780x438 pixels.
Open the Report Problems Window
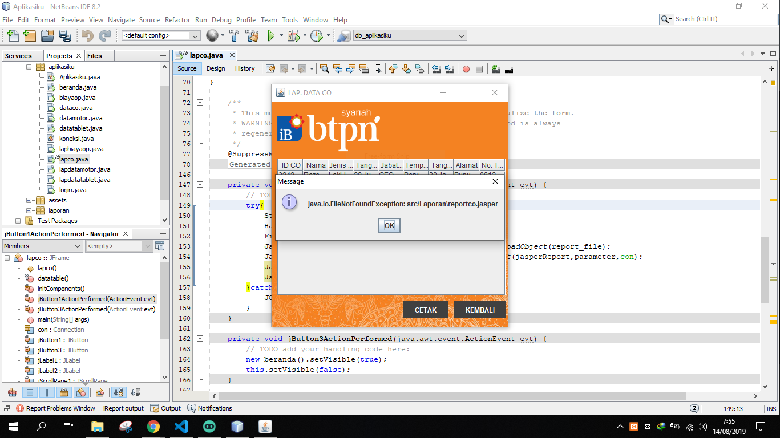pyautogui.click(x=55, y=408)
